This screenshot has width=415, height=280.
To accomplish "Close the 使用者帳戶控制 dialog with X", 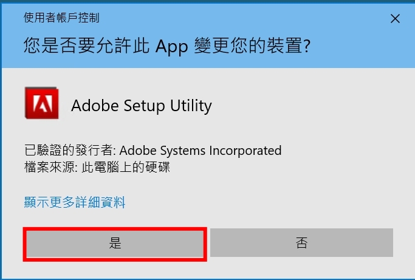I will (x=395, y=18).
